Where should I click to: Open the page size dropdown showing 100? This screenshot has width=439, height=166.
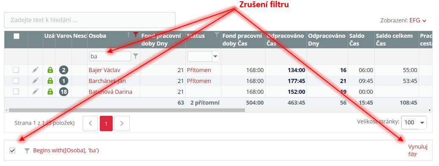point(414,123)
